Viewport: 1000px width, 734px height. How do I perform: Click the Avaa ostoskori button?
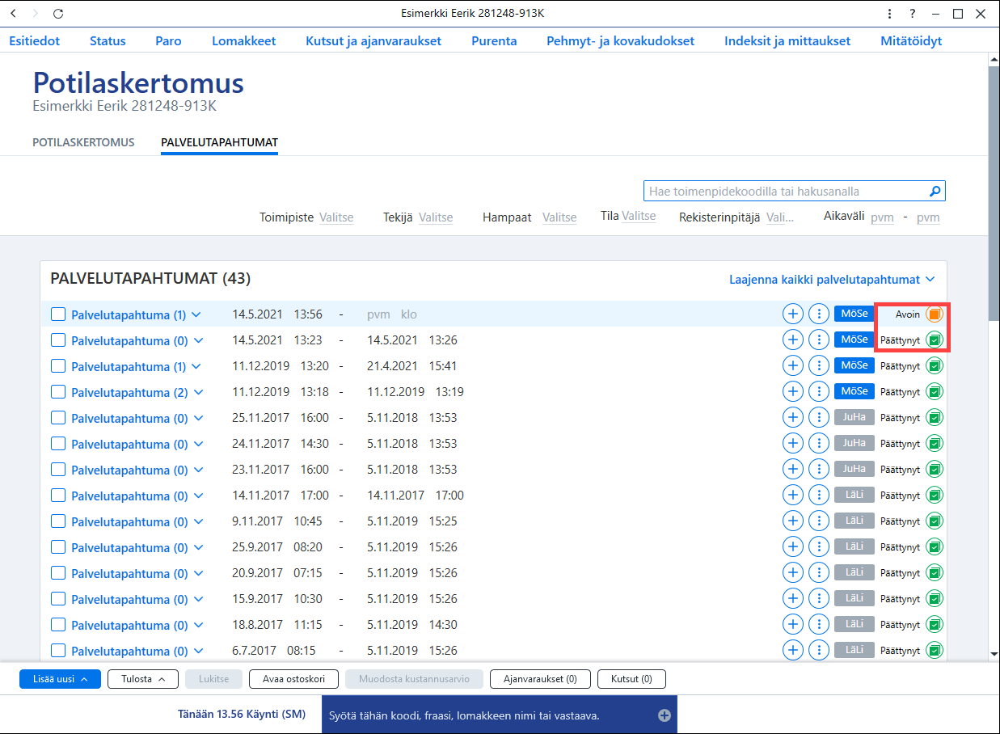[x=293, y=679]
